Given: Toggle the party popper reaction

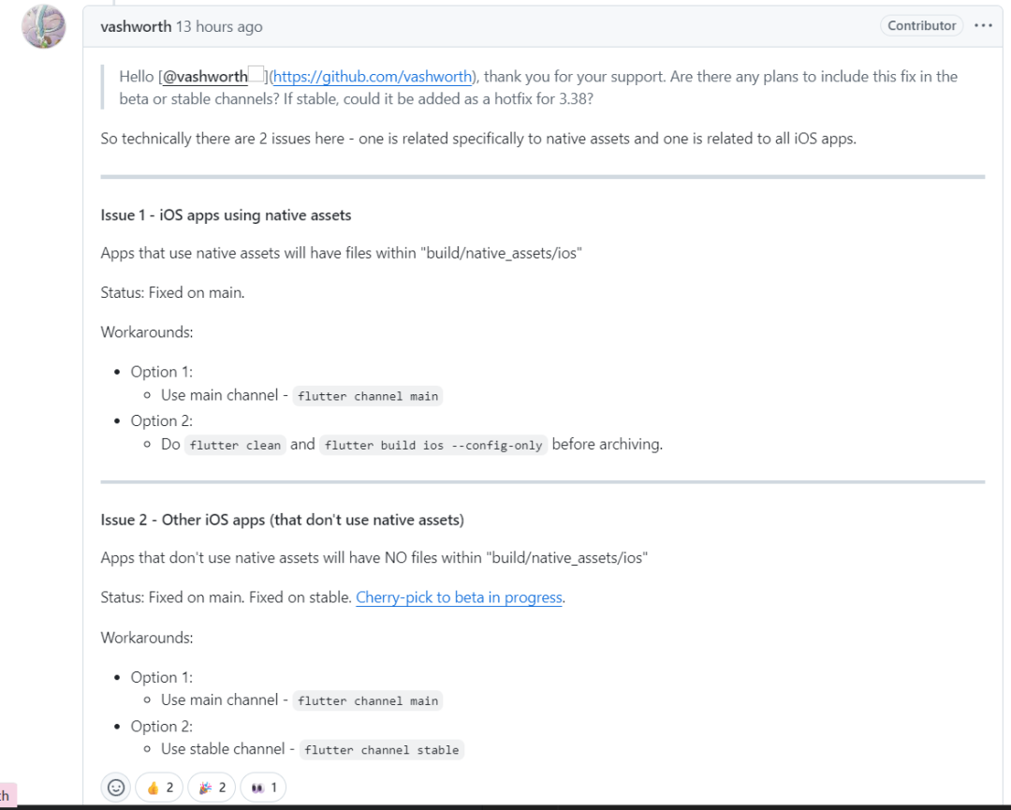Looking at the screenshot, I should point(212,788).
